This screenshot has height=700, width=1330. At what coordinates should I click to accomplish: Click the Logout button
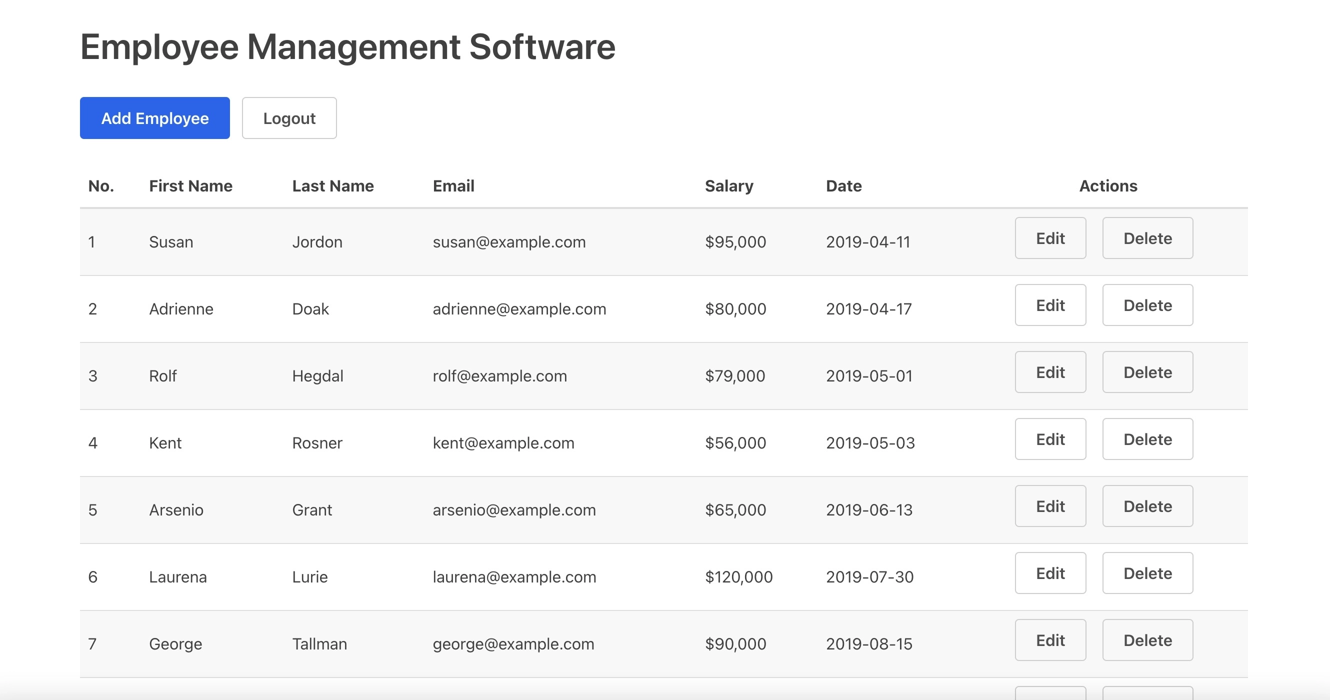(x=288, y=118)
